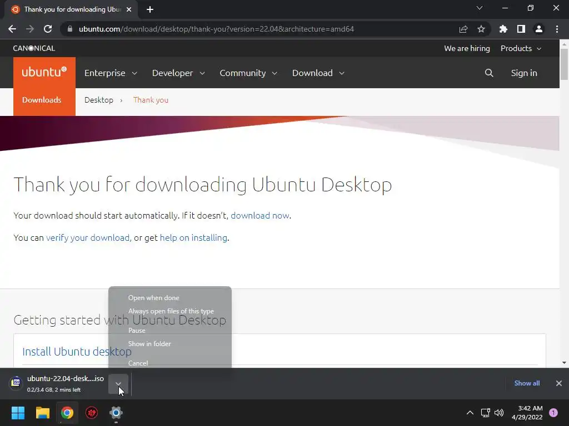
Task: Reload the Ubuntu download page
Action: (x=48, y=29)
